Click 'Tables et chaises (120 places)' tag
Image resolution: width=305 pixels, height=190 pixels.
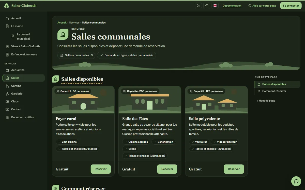(x=211, y=149)
